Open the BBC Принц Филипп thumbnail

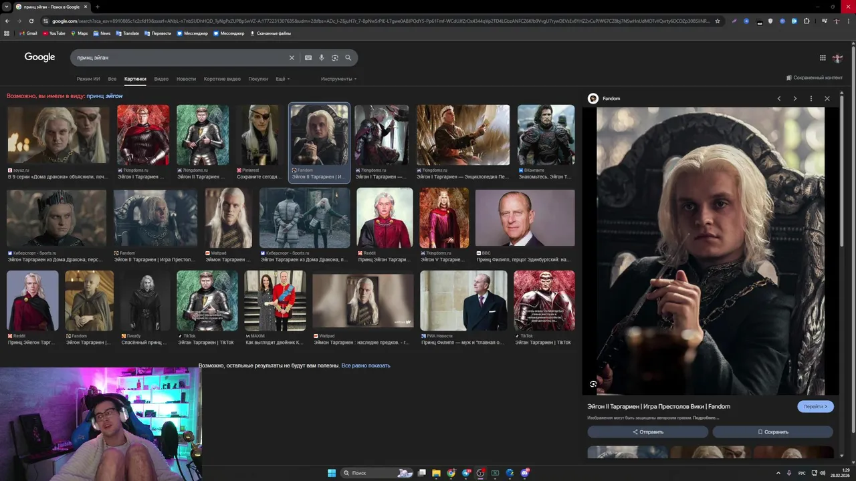pos(525,218)
